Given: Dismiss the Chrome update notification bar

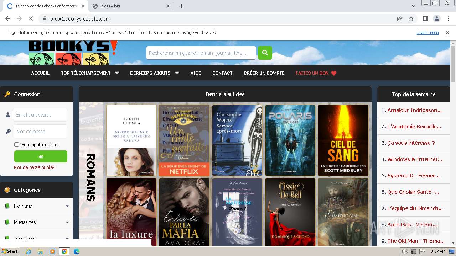Looking at the screenshot, I should click(x=447, y=32).
